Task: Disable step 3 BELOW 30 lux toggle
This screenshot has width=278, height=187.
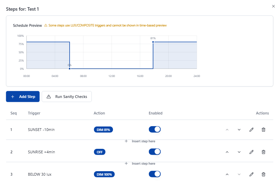Action: pos(155,174)
